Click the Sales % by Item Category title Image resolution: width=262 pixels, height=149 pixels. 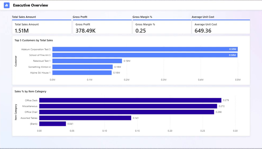(x=30, y=91)
